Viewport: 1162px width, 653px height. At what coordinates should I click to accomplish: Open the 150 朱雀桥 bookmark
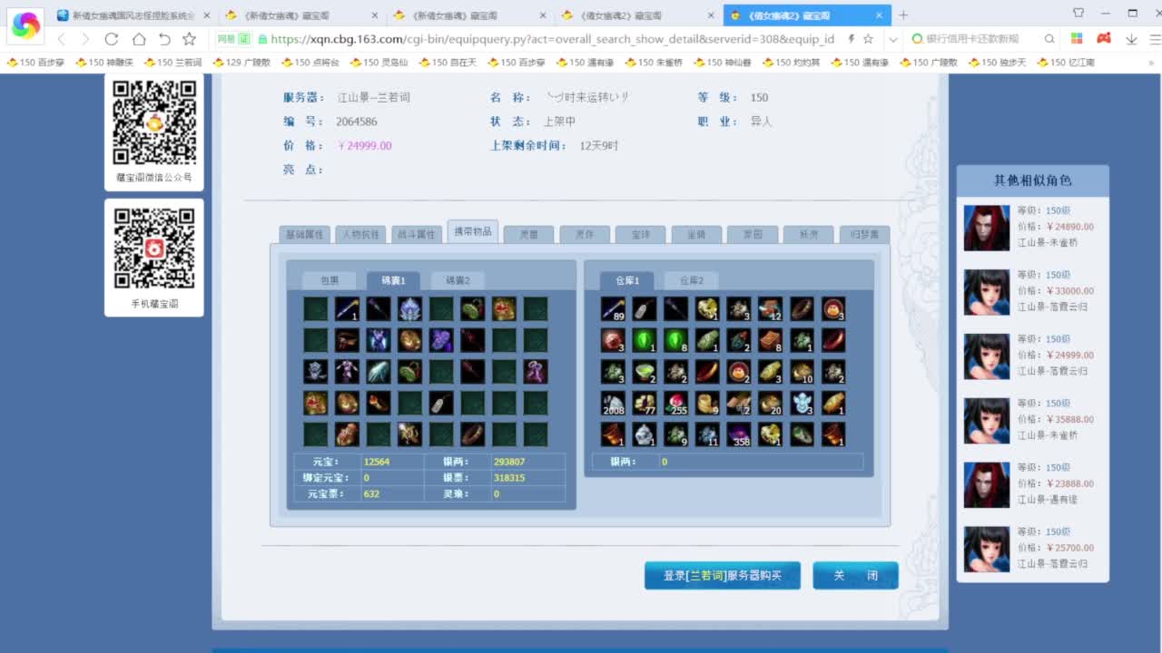click(x=654, y=63)
